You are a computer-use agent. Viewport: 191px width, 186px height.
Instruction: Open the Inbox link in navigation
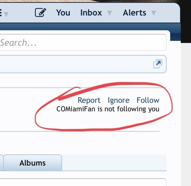tap(91, 13)
